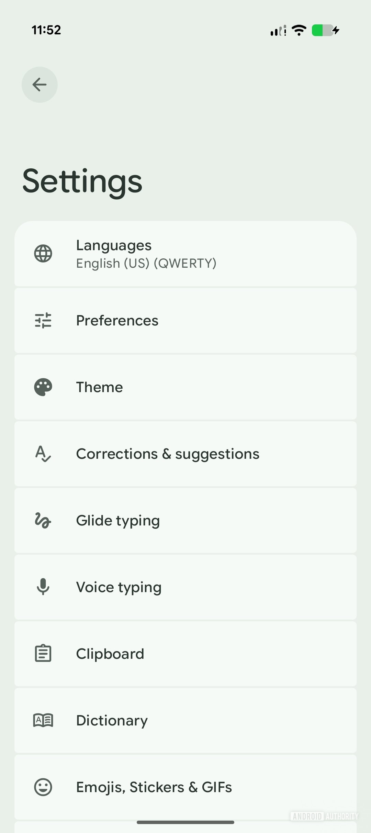Tap the microphone icon for Voice typing
This screenshot has height=833, width=371.
[43, 587]
